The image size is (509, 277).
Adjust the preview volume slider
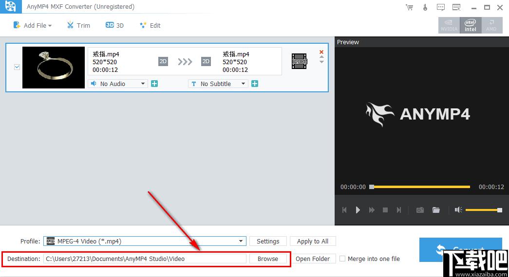coord(484,210)
